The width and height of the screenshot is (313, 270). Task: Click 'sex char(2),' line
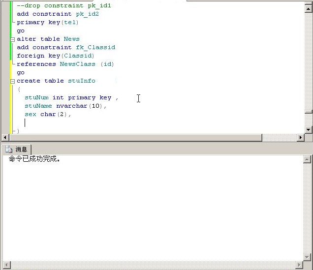[x=48, y=115]
